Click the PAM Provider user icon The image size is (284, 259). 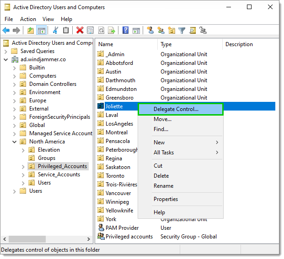coord(101,227)
